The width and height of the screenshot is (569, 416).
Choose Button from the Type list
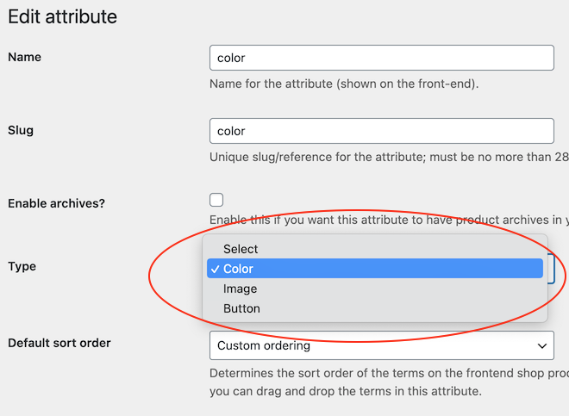point(242,308)
